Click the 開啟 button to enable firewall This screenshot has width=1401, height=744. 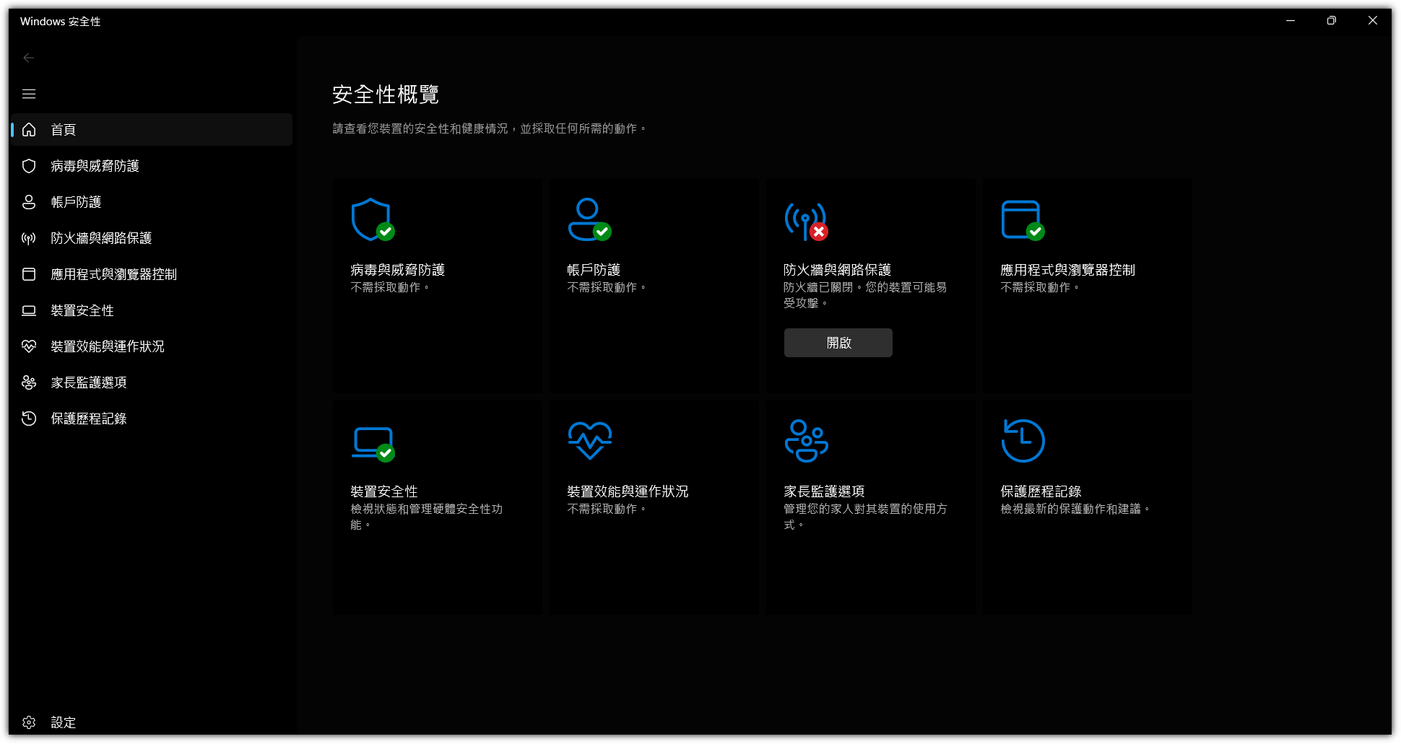[x=838, y=343]
